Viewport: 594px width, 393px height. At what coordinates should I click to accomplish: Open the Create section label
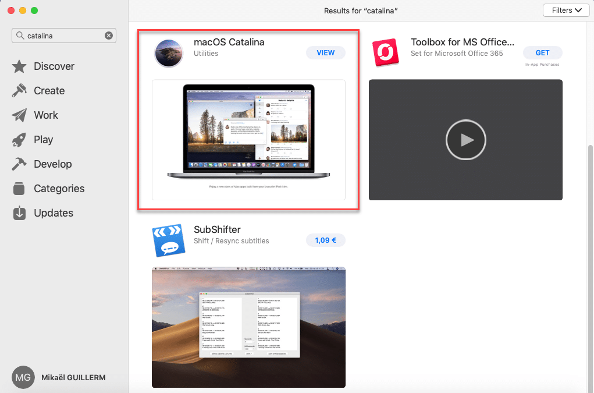point(49,91)
